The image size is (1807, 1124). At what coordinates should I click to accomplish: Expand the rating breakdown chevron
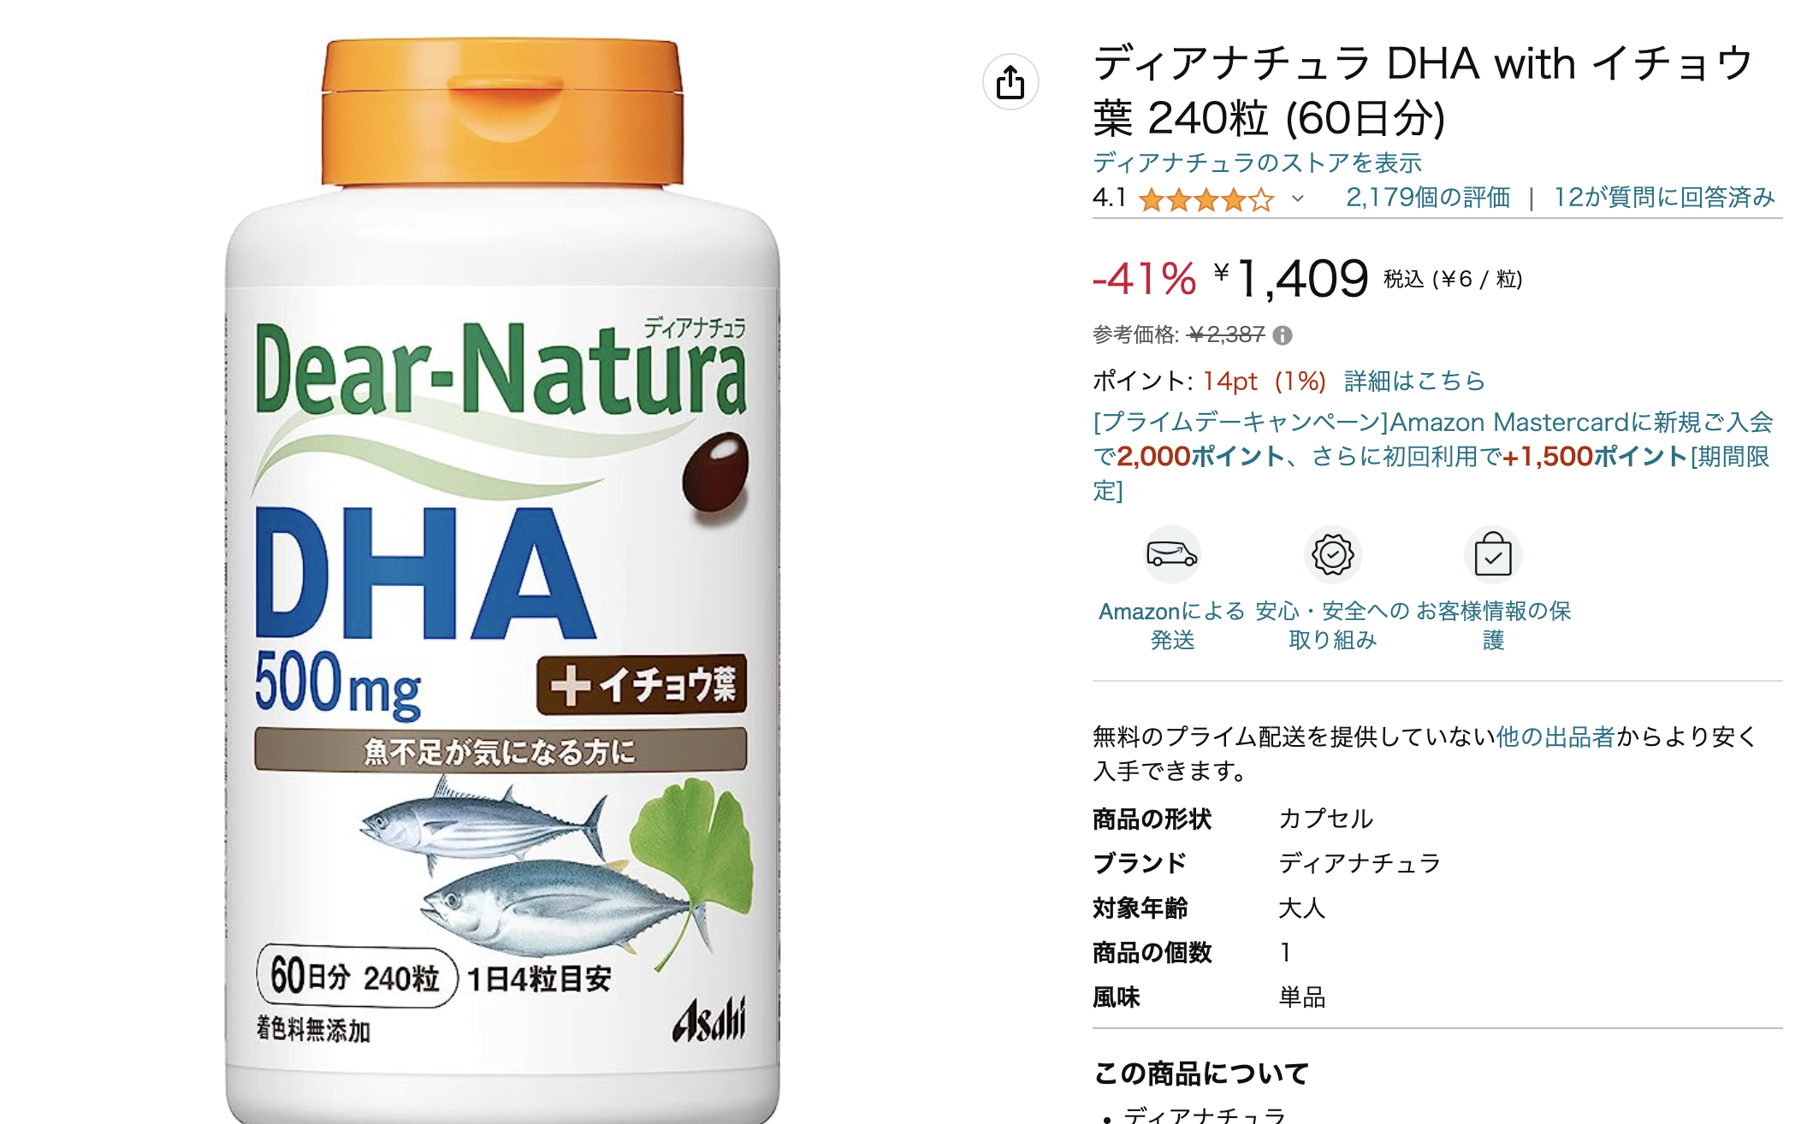[1298, 198]
